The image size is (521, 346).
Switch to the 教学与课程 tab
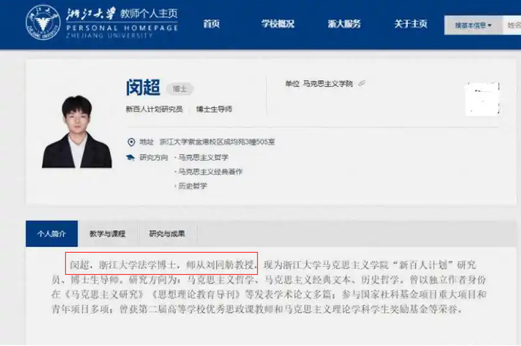coord(108,234)
